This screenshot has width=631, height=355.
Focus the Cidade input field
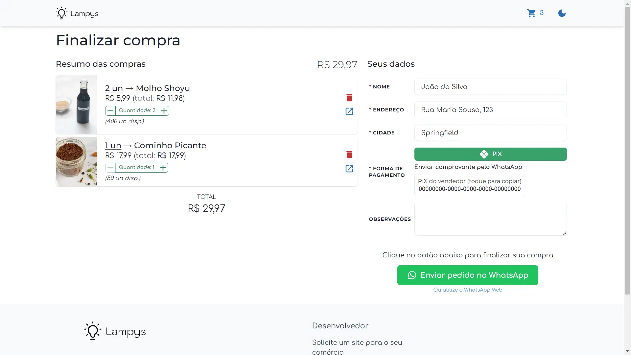(x=490, y=133)
